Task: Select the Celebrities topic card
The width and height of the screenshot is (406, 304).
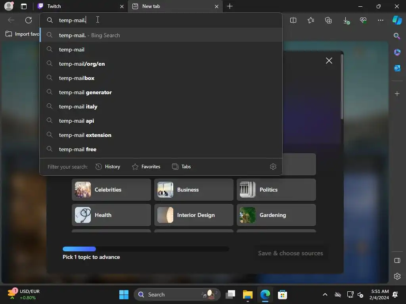Action: pos(111,190)
